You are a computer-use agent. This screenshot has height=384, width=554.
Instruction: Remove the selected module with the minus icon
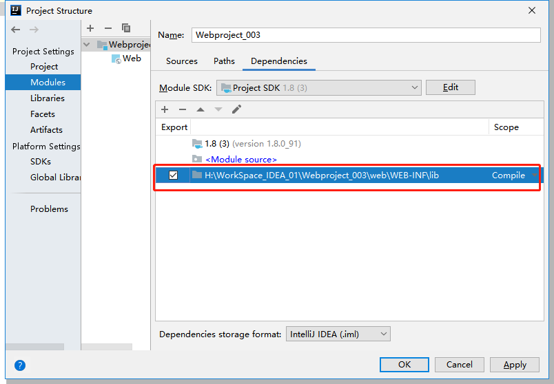(x=108, y=28)
